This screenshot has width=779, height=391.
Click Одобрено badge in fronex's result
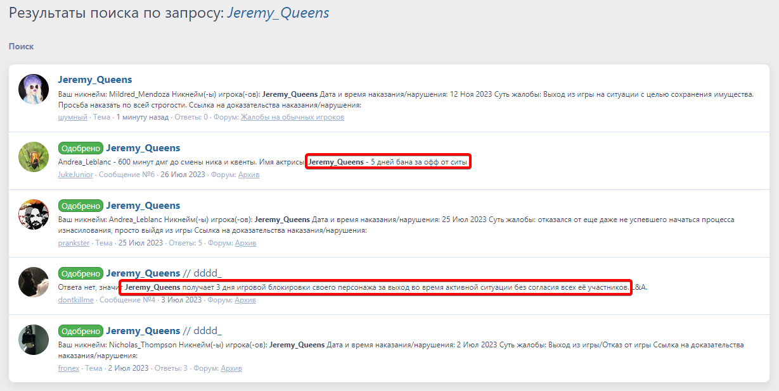coord(80,331)
